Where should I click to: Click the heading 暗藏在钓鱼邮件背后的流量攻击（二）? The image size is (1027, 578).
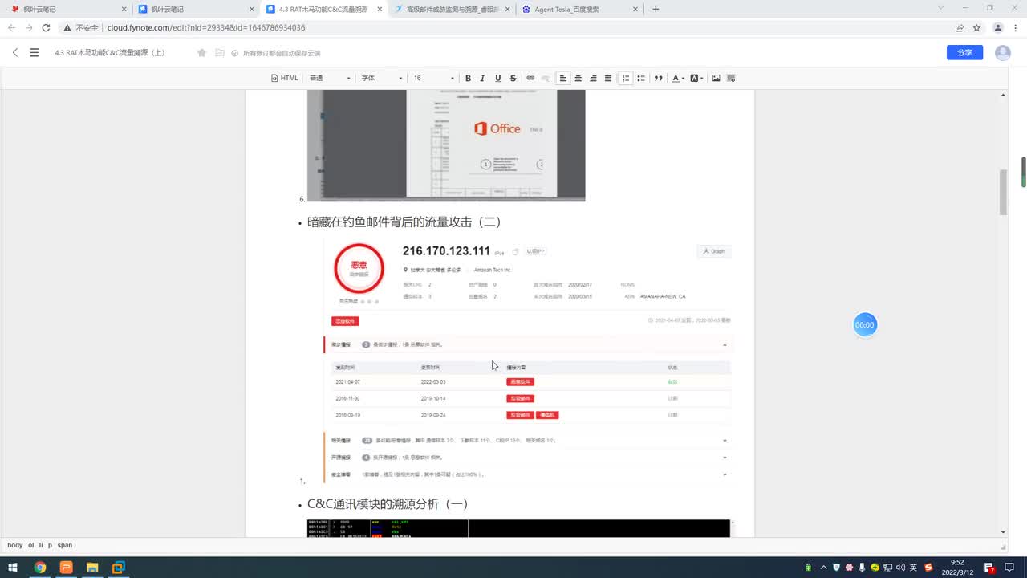pyautogui.click(x=404, y=222)
